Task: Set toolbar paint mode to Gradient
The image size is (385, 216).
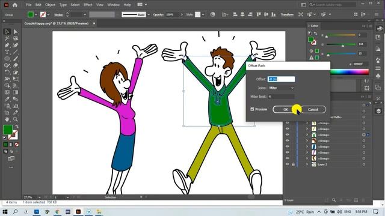Action: tap(11, 145)
